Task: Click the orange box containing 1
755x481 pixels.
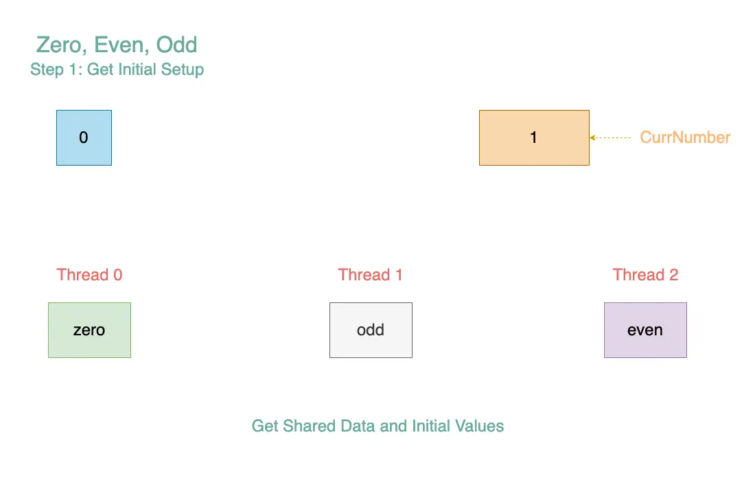Action: 534,138
